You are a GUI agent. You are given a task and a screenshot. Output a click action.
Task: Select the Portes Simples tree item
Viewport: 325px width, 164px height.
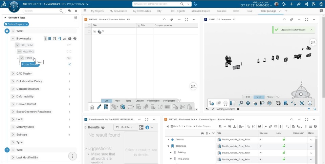point(30,64)
